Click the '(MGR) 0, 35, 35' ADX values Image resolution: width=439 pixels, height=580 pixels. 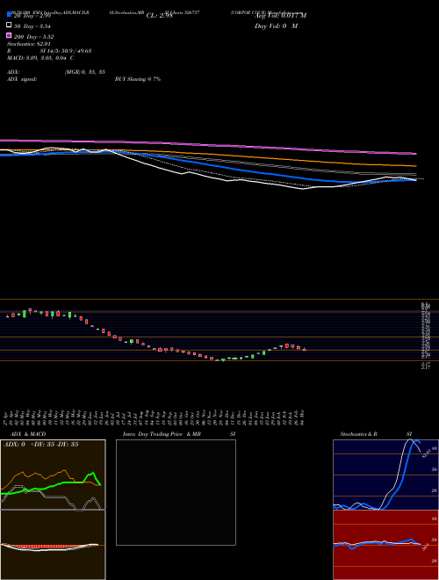84,72
